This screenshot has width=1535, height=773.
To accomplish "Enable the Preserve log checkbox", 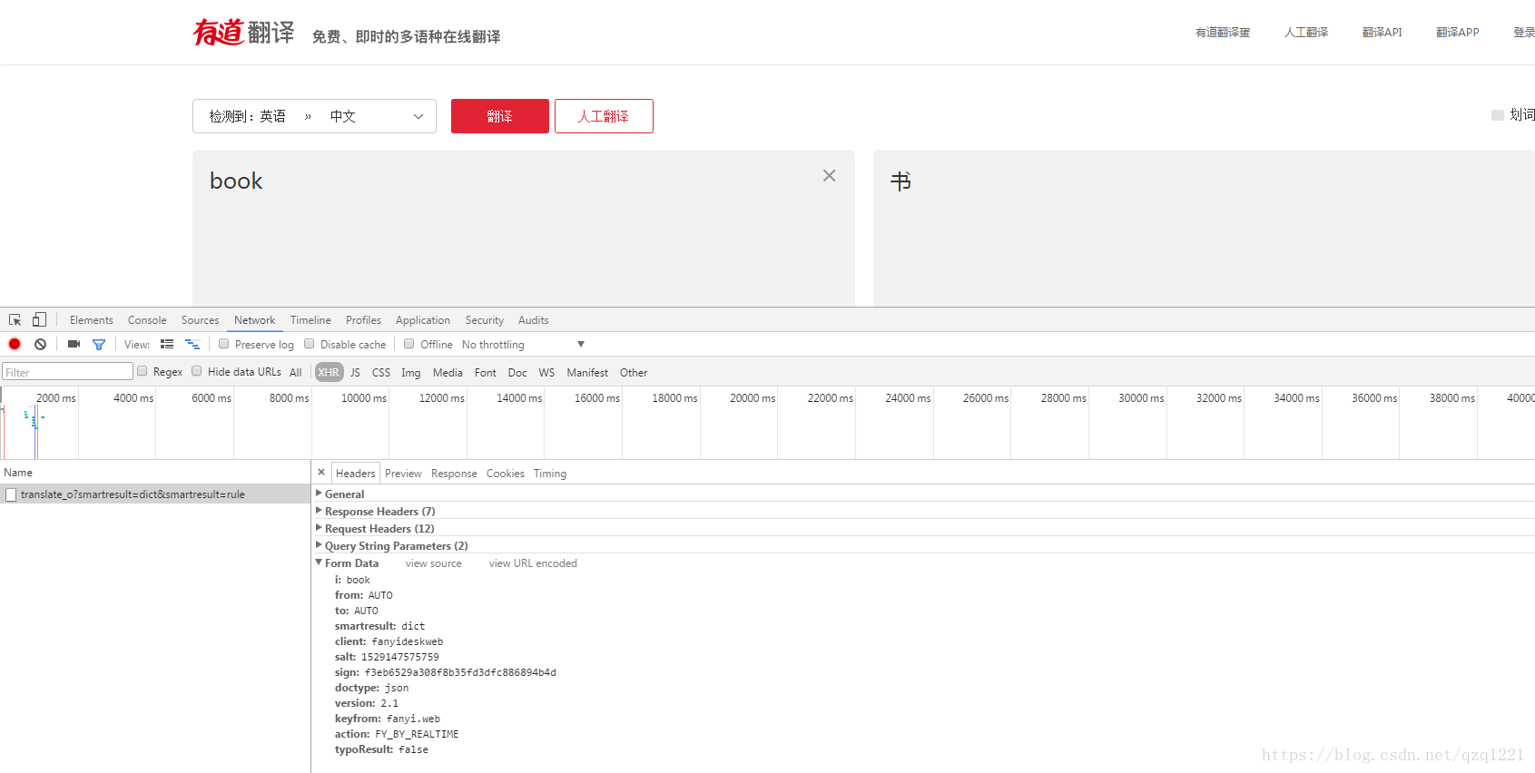I will [x=224, y=344].
